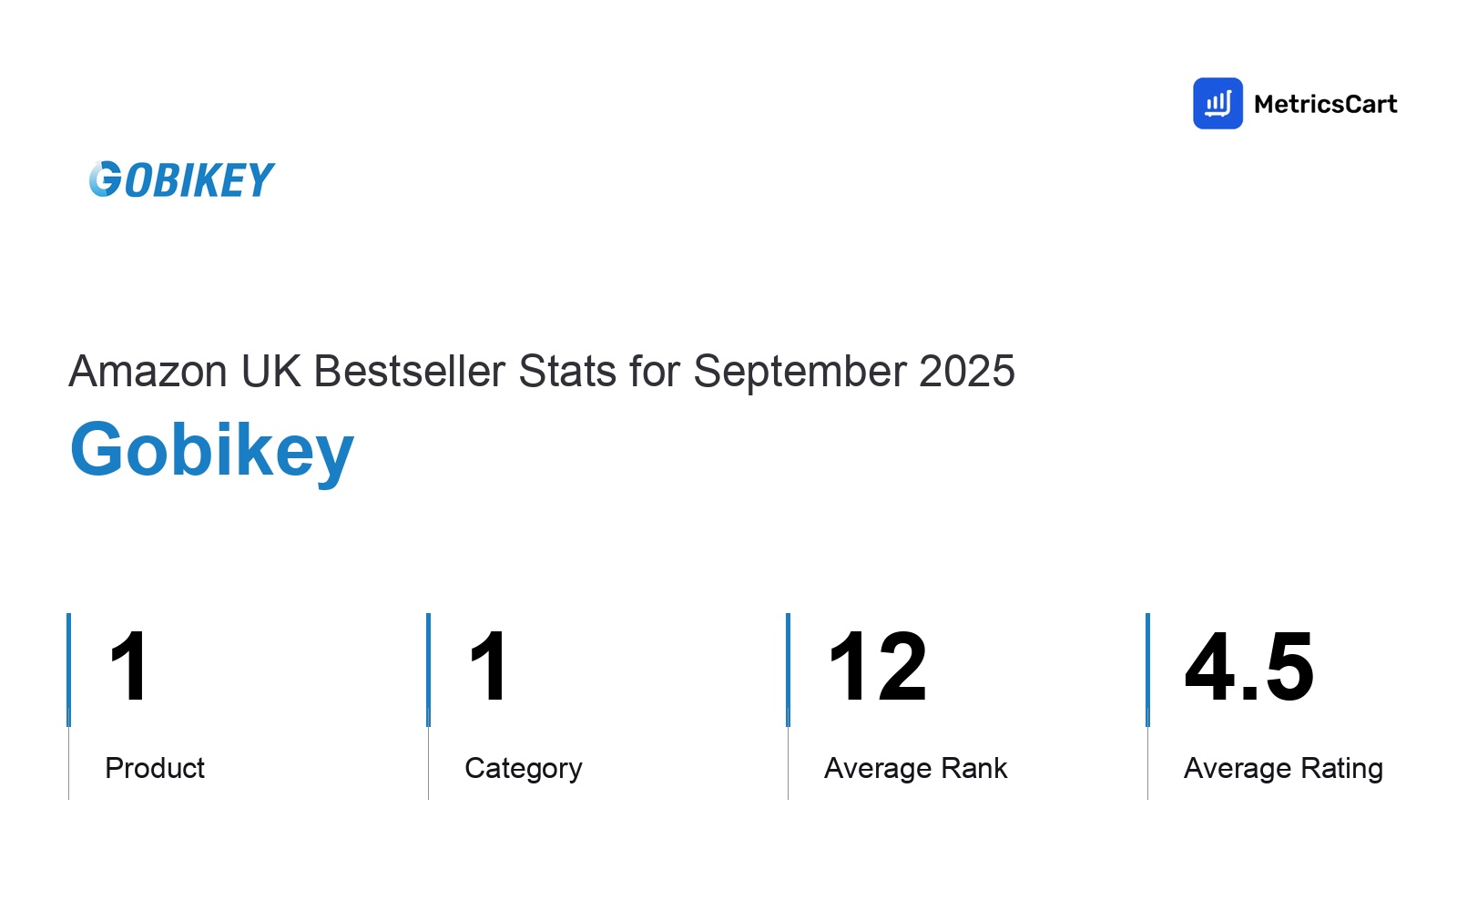Image resolution: width=1457 pixels, height=911 pixels.
Task: Click the blue bar beside Category stat
Action: (x=429, y=670)
